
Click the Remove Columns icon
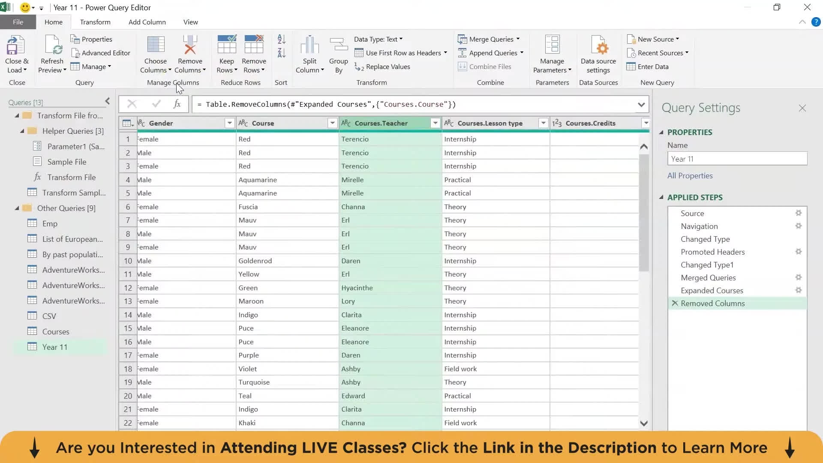(190, 45)
